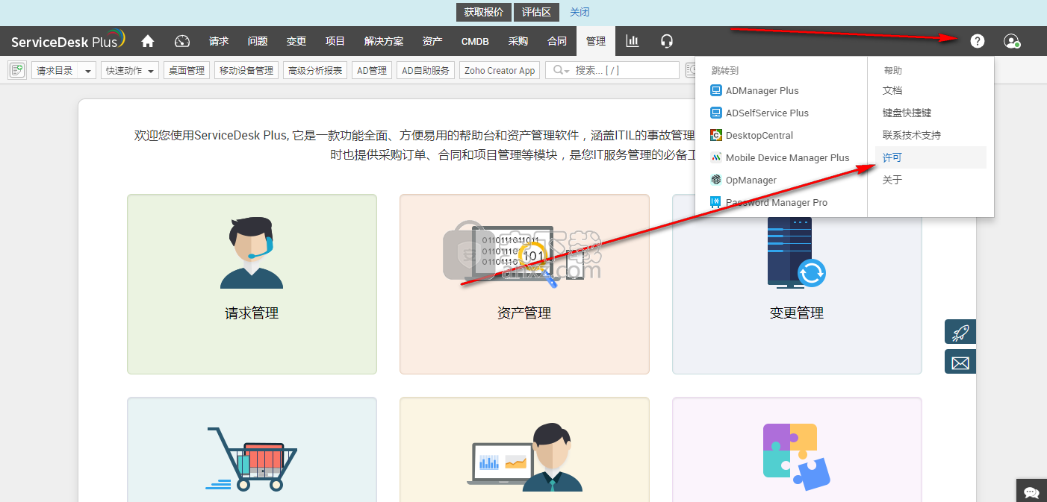
Task: Click the AD自助服务 button
Action: (x=426, y=70)
